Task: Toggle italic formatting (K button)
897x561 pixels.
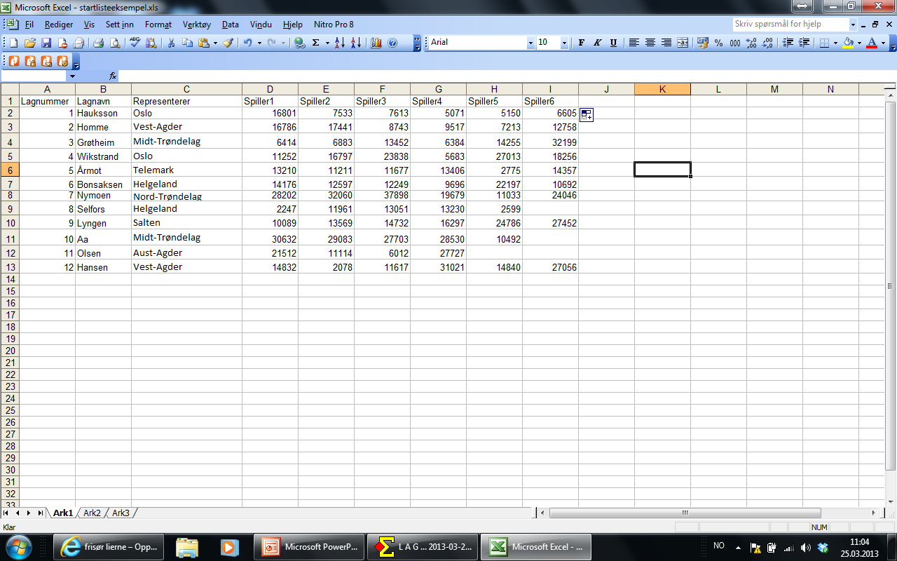Action: tap(597, 43)
